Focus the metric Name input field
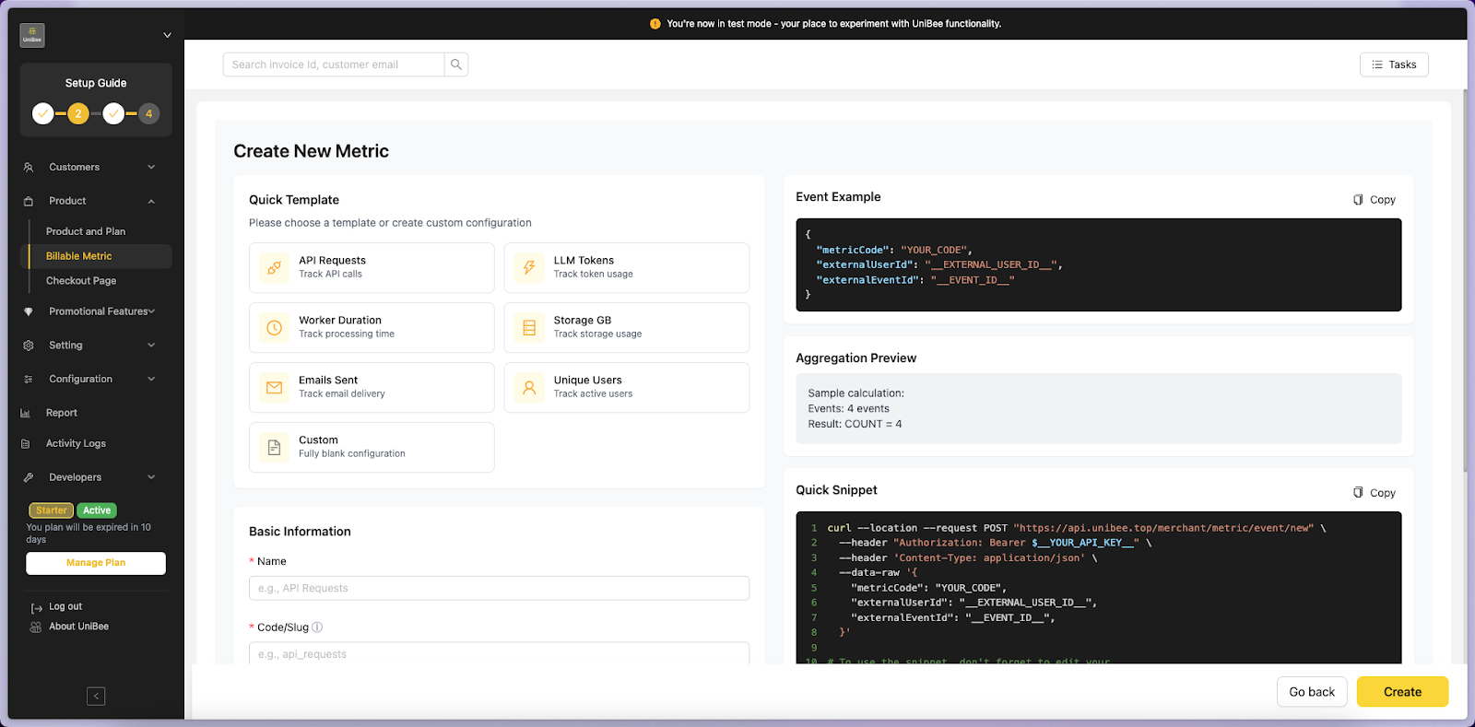1475x727 pixels. pos(499,589)
